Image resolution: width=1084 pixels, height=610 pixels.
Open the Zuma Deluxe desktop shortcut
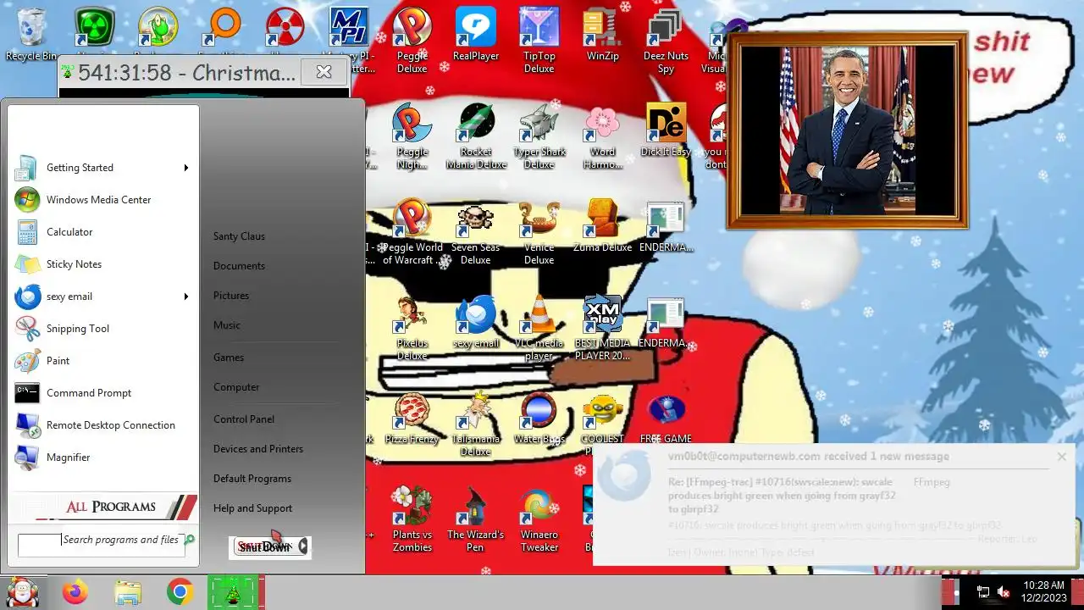[x=603, y=227]
